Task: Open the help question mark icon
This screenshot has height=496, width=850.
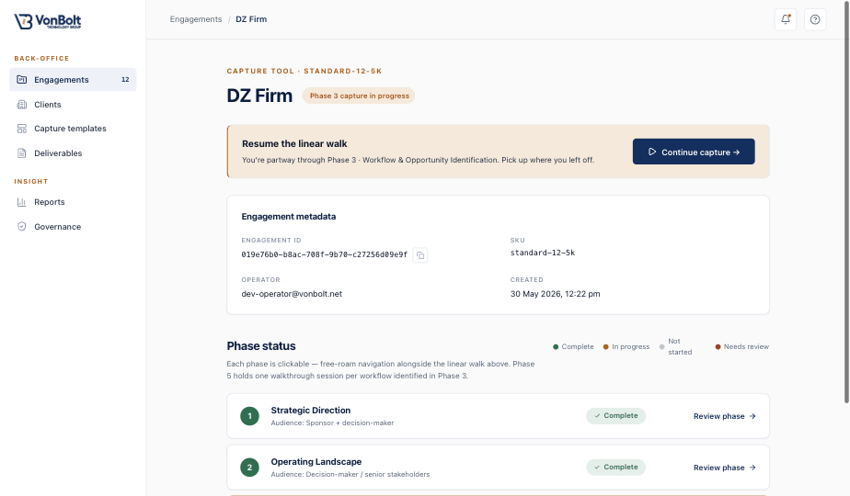Action: point(815,19)
